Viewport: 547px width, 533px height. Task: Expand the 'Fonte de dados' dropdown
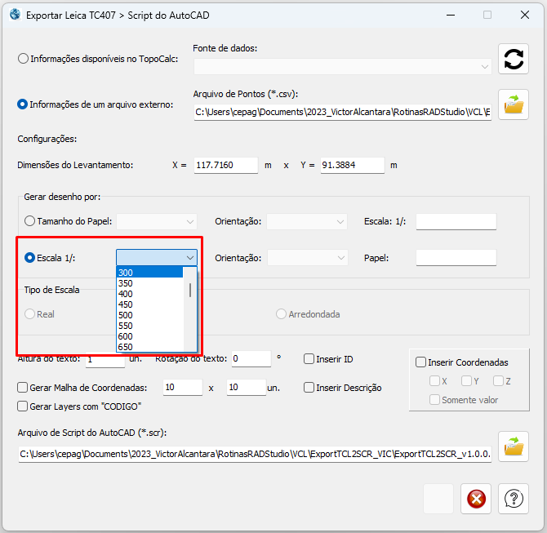point(486,66)
